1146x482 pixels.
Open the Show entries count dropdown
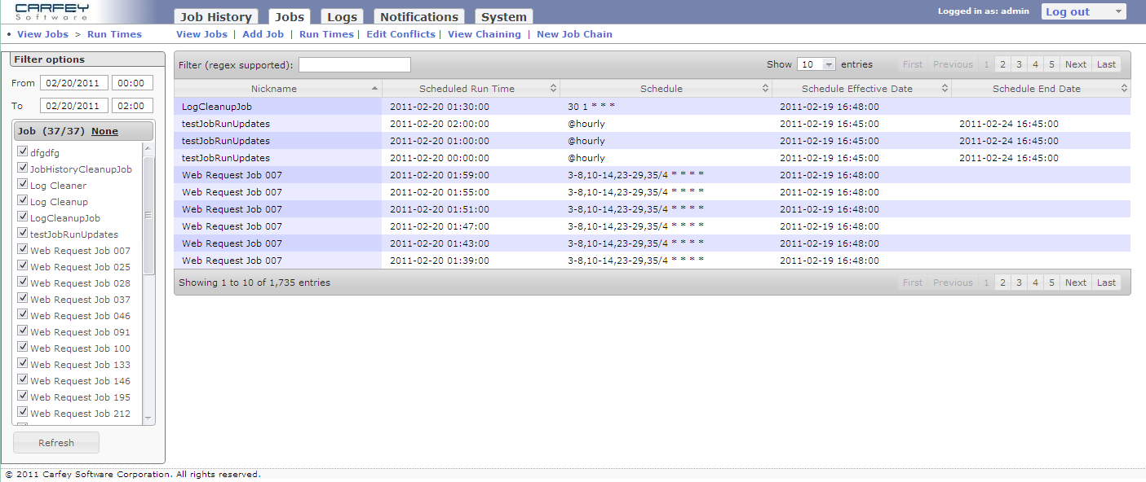pyautogui.click(x=816, y=64)
